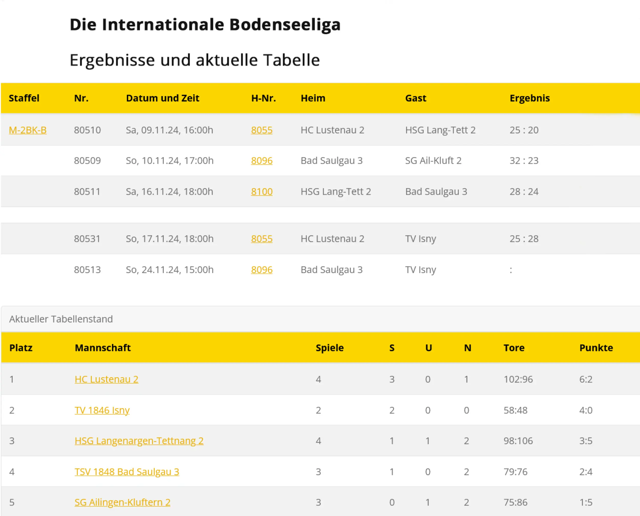Viewport: 640px width, 516px height.
Task: Click the Mannschaft column header
Action: click(103, 348)
